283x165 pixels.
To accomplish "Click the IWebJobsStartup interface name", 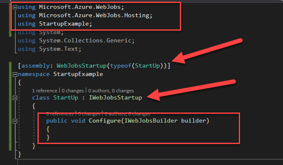I will coord(115,98).
